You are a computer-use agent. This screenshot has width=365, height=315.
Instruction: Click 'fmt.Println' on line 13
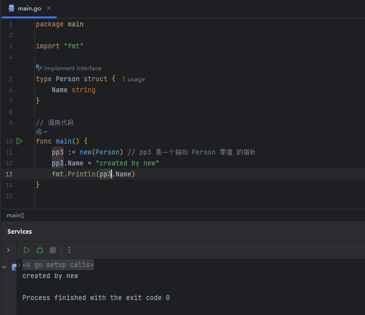(x=74, y=174)
